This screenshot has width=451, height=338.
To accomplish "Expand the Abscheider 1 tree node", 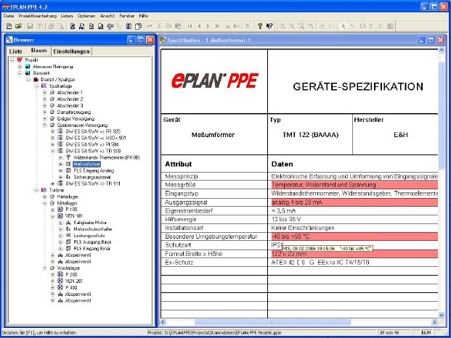I will point(44,93).
